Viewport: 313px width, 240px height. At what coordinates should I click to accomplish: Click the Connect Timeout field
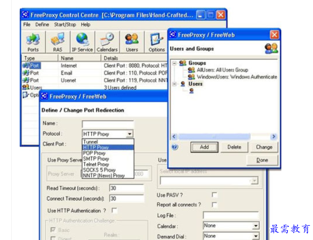click(x=126, y=198)
